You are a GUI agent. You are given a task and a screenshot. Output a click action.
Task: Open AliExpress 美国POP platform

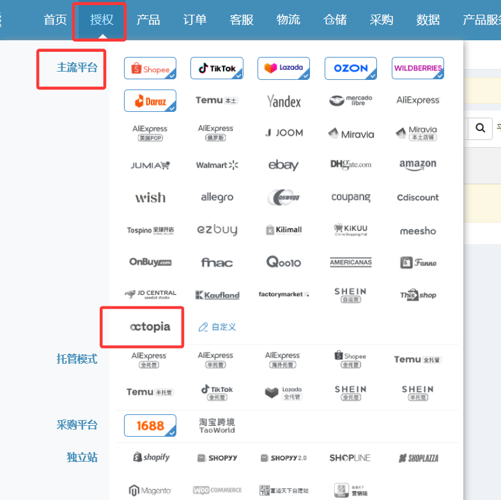point(150,133)
